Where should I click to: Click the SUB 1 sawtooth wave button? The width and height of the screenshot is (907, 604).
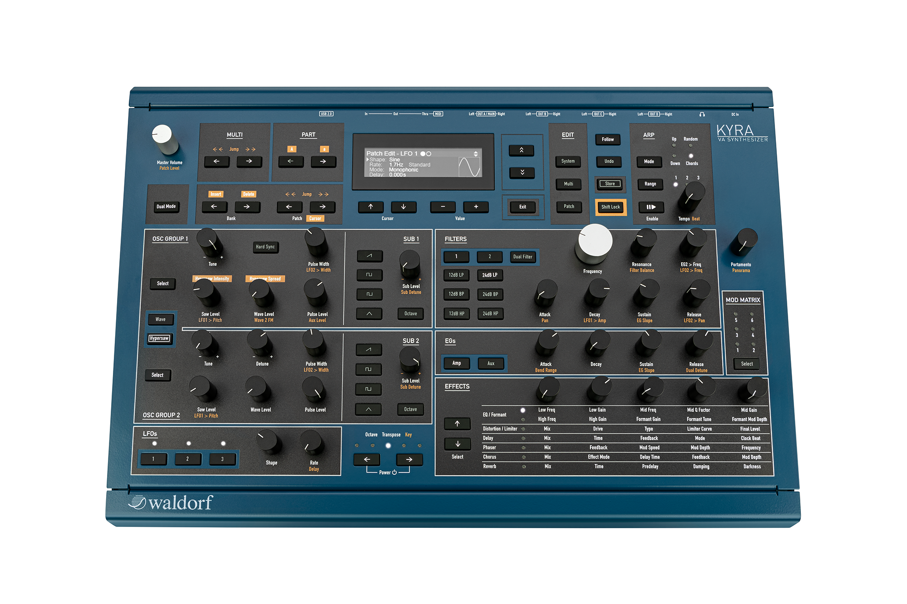[370, 256]
